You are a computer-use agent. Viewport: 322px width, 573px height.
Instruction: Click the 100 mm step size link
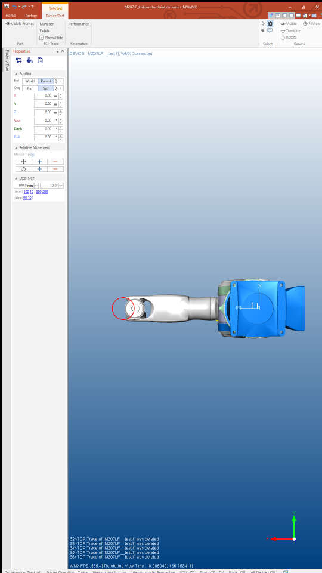click(26, 192)
